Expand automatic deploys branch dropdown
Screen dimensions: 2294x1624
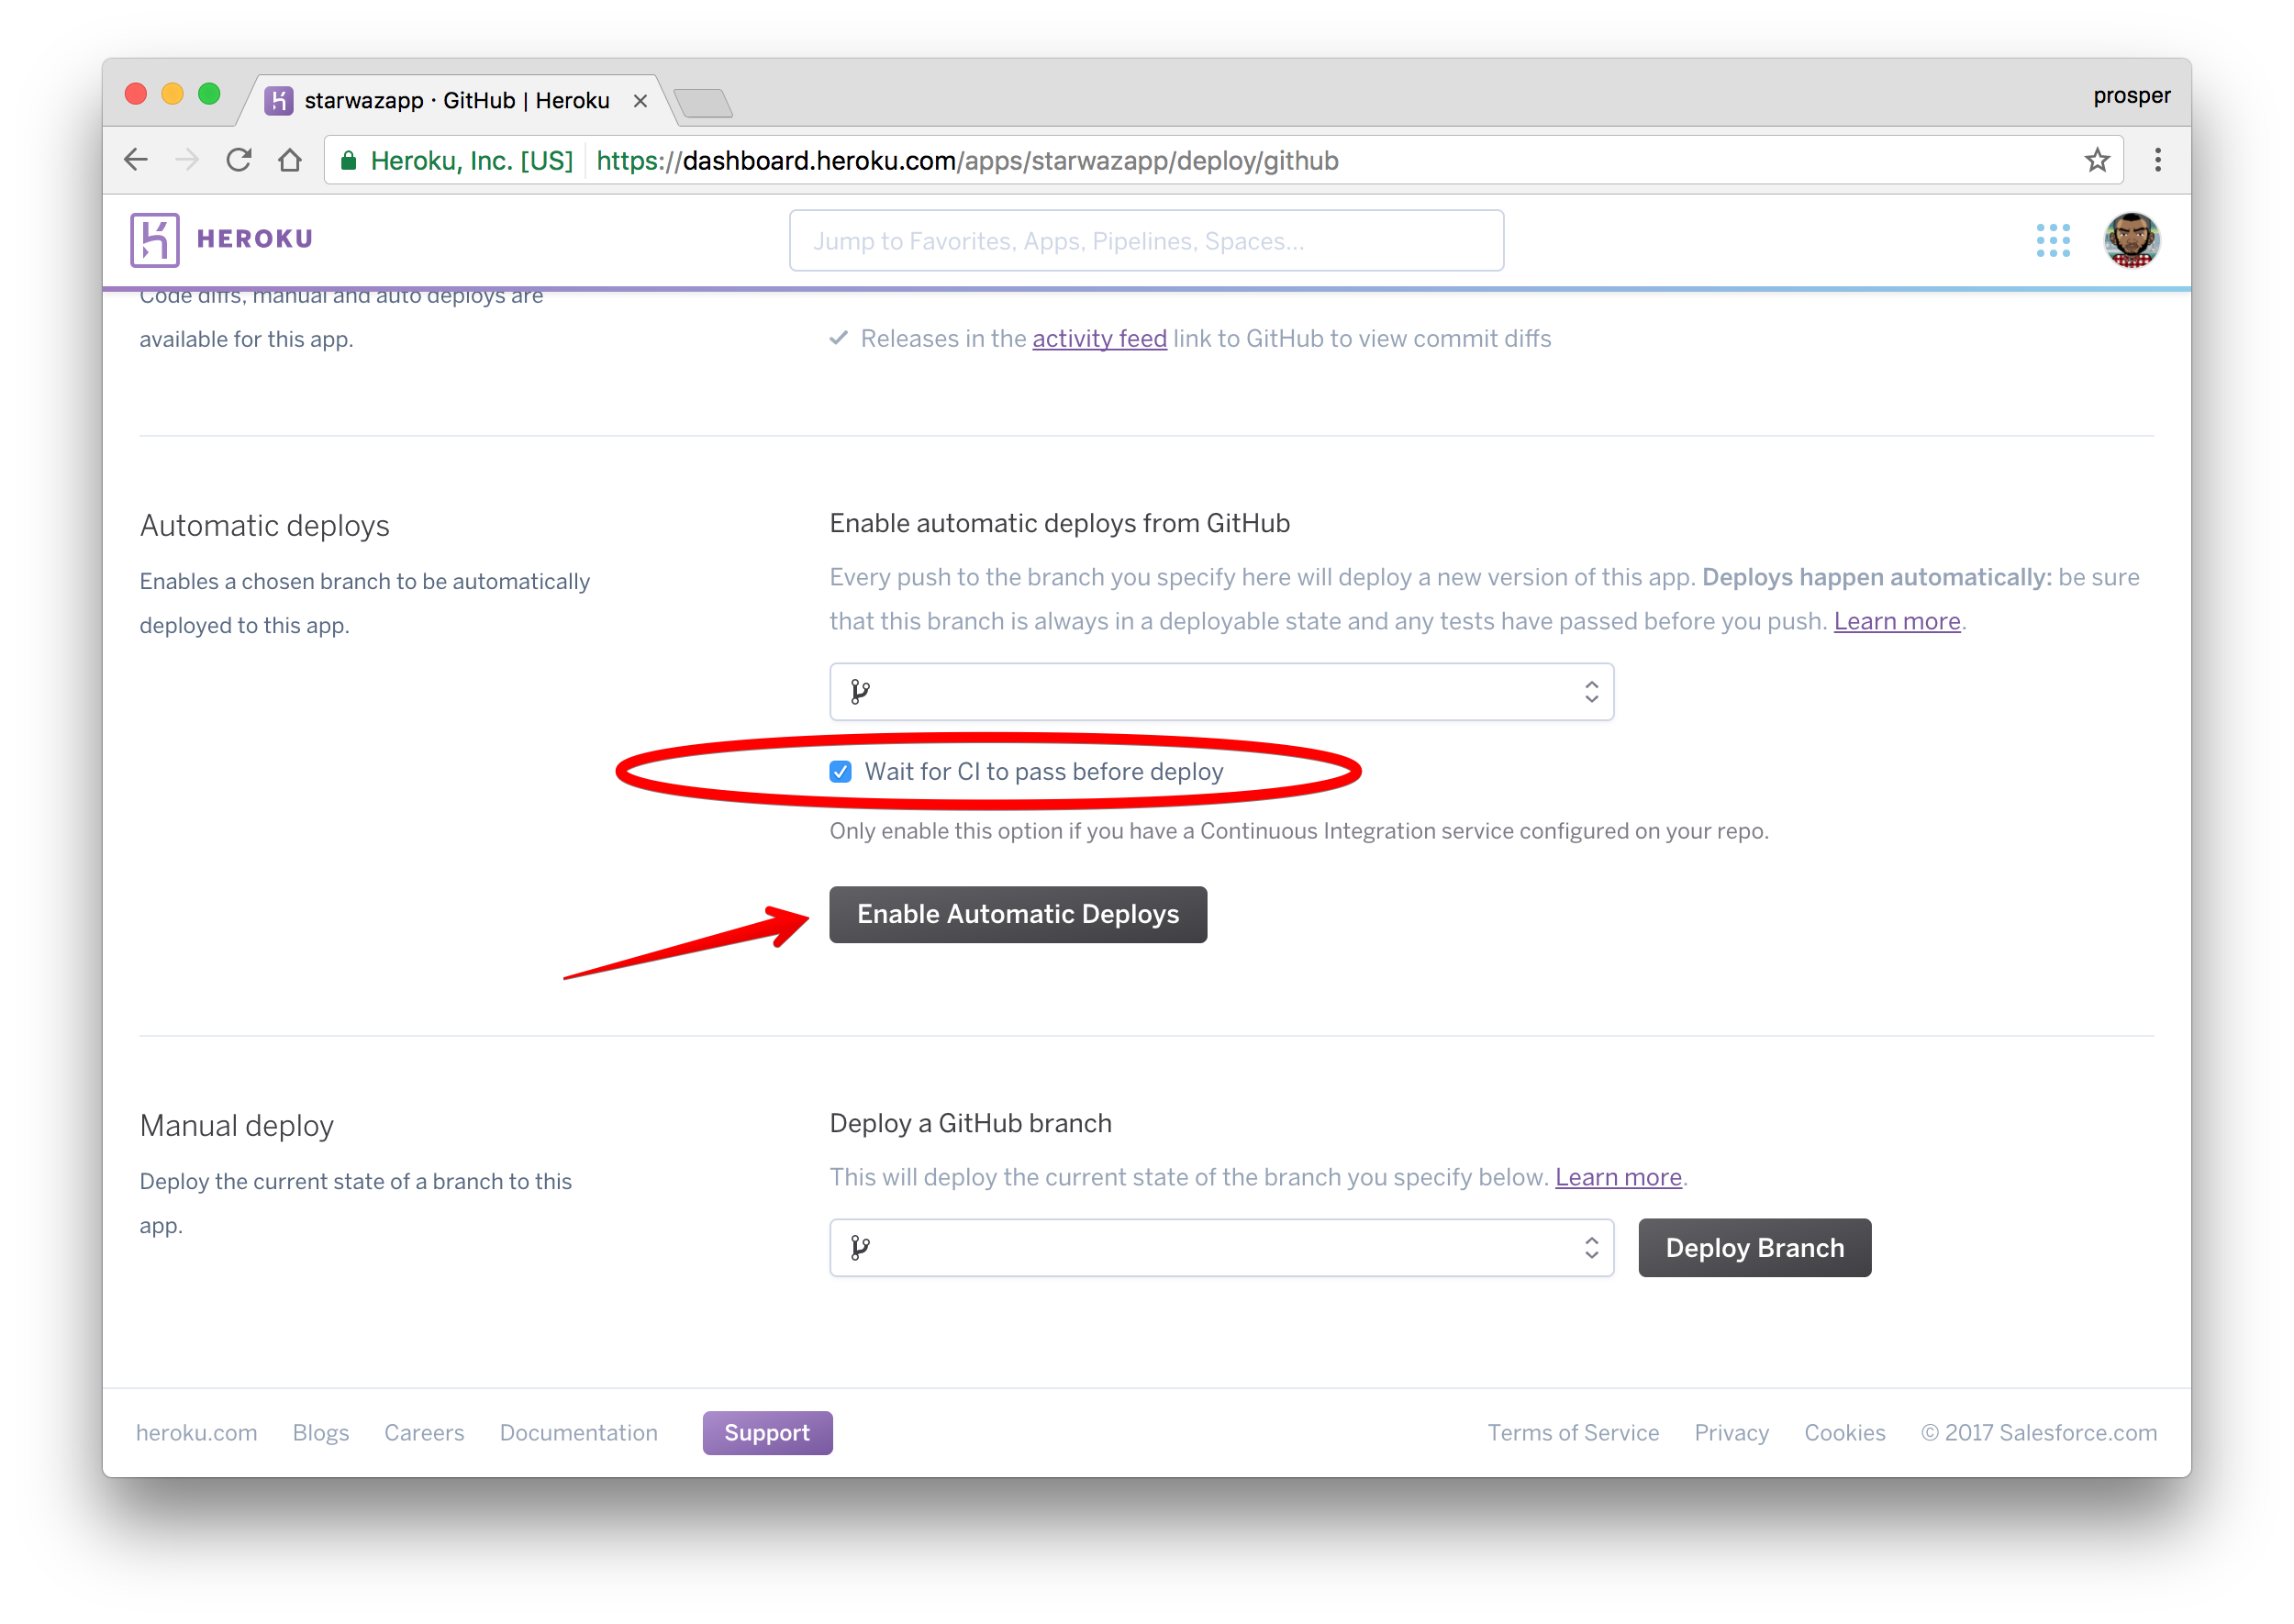[x=1221, y=691]
